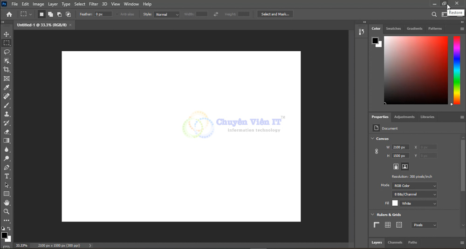
Task: Activate the Eyedropper tool
Action: [x=7, y=87]
